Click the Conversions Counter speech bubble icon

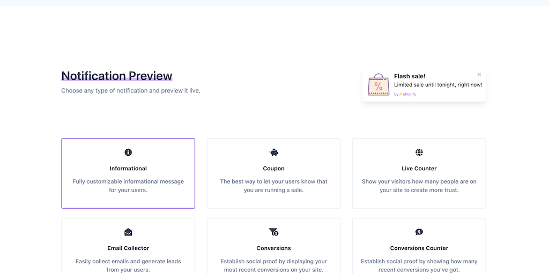[419, 232]
